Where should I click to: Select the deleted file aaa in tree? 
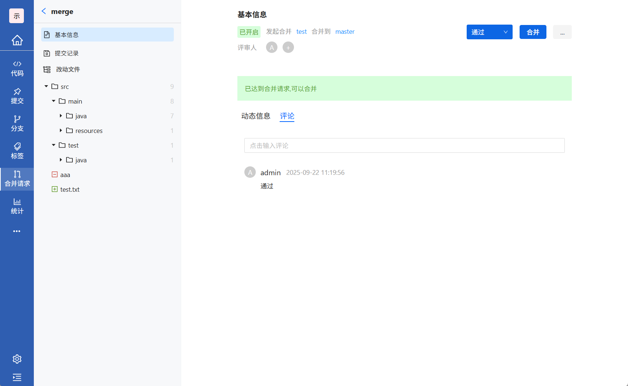(65, 174)
